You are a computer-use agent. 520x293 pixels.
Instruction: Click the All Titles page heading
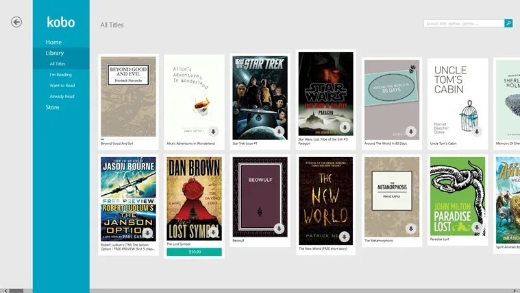(x=112, y=25)
